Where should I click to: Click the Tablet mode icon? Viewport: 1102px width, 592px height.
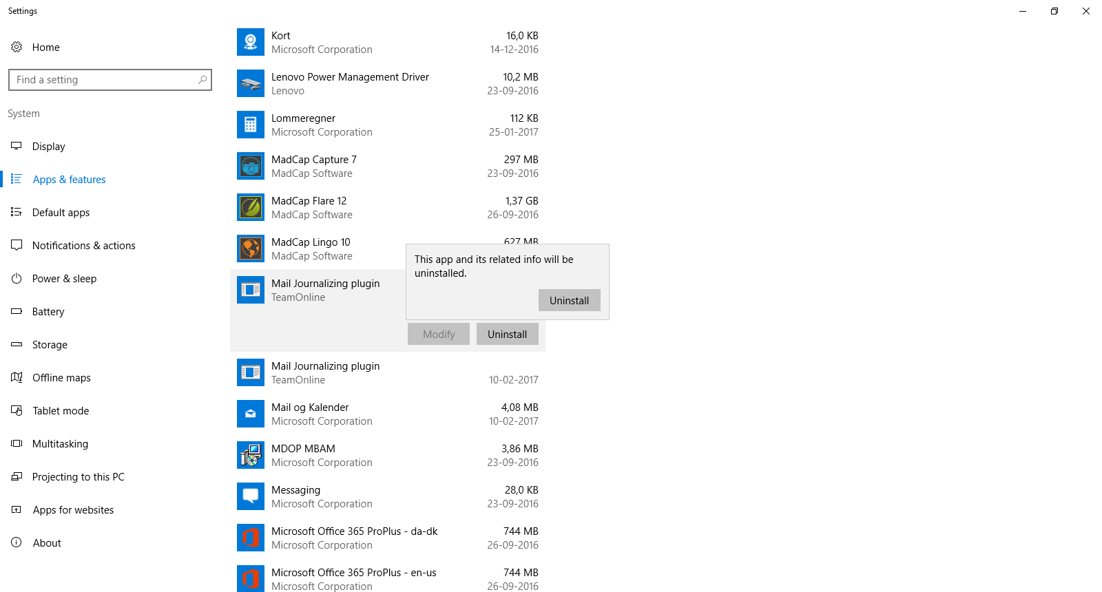[x=17, y=410]
